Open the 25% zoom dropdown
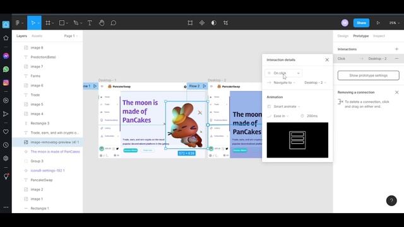This screenshot has height=227, width=404. pyautogui.click(x=394, y=23)
